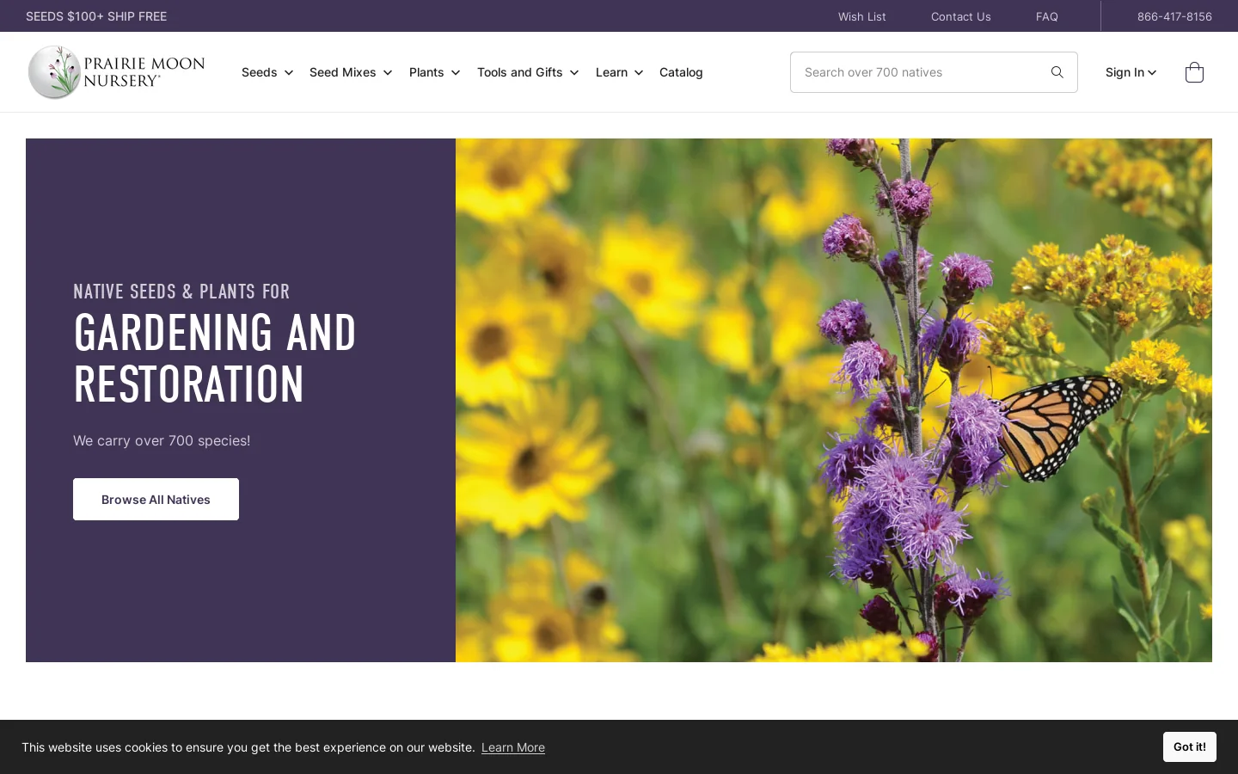Click the Browse All Natives button
The image size is (1238, 774).
[156, 499]
